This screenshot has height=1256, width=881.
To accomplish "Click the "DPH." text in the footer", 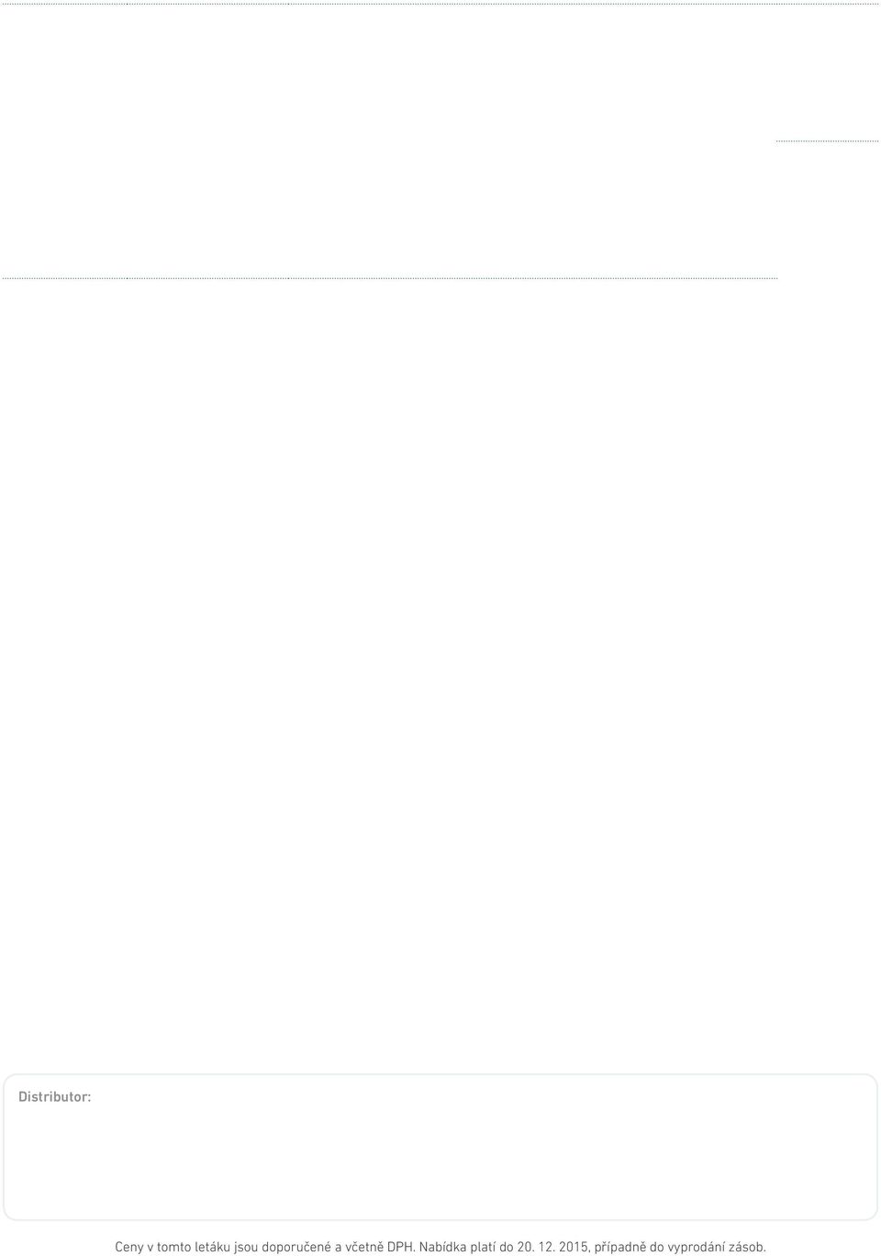I will [x=401, y=1247].
